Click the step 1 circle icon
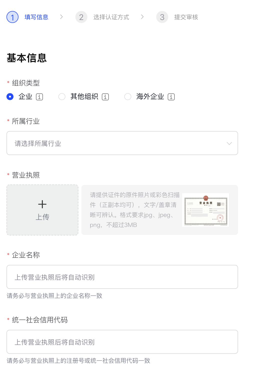The width and height of the screenshot is (278, 366). click(12, 17)
